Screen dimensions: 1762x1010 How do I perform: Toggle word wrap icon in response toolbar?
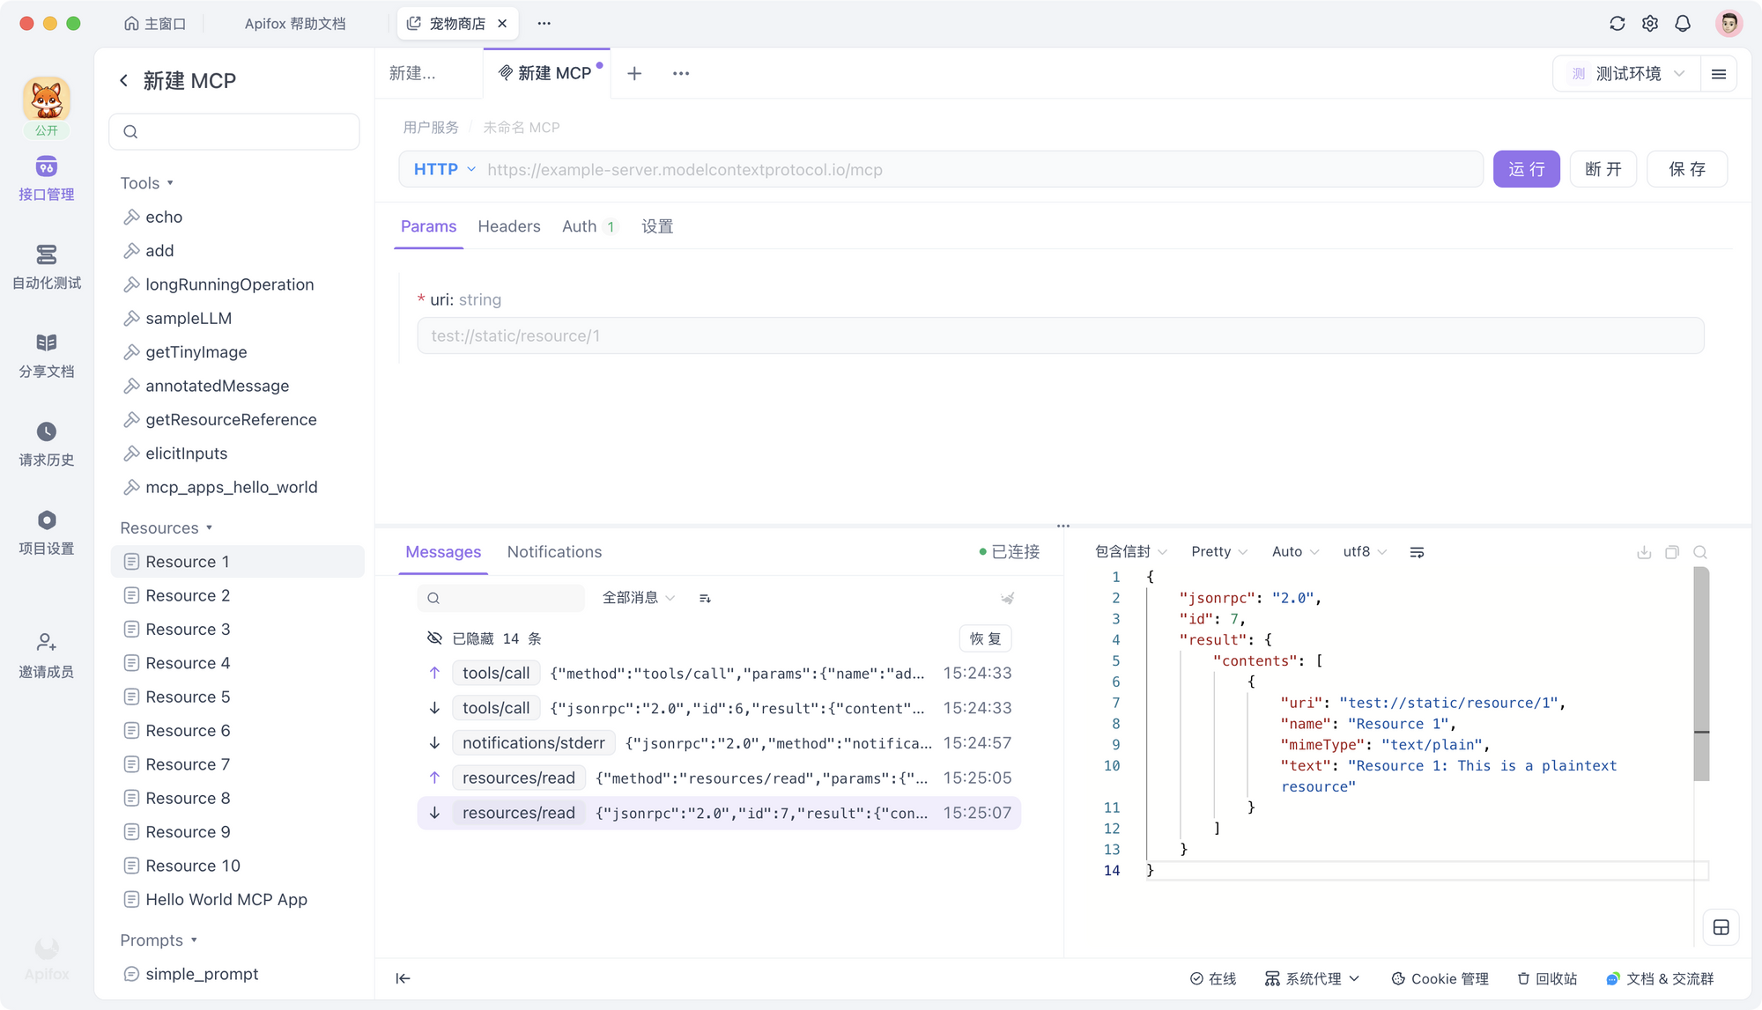(x=1417, y=552)
